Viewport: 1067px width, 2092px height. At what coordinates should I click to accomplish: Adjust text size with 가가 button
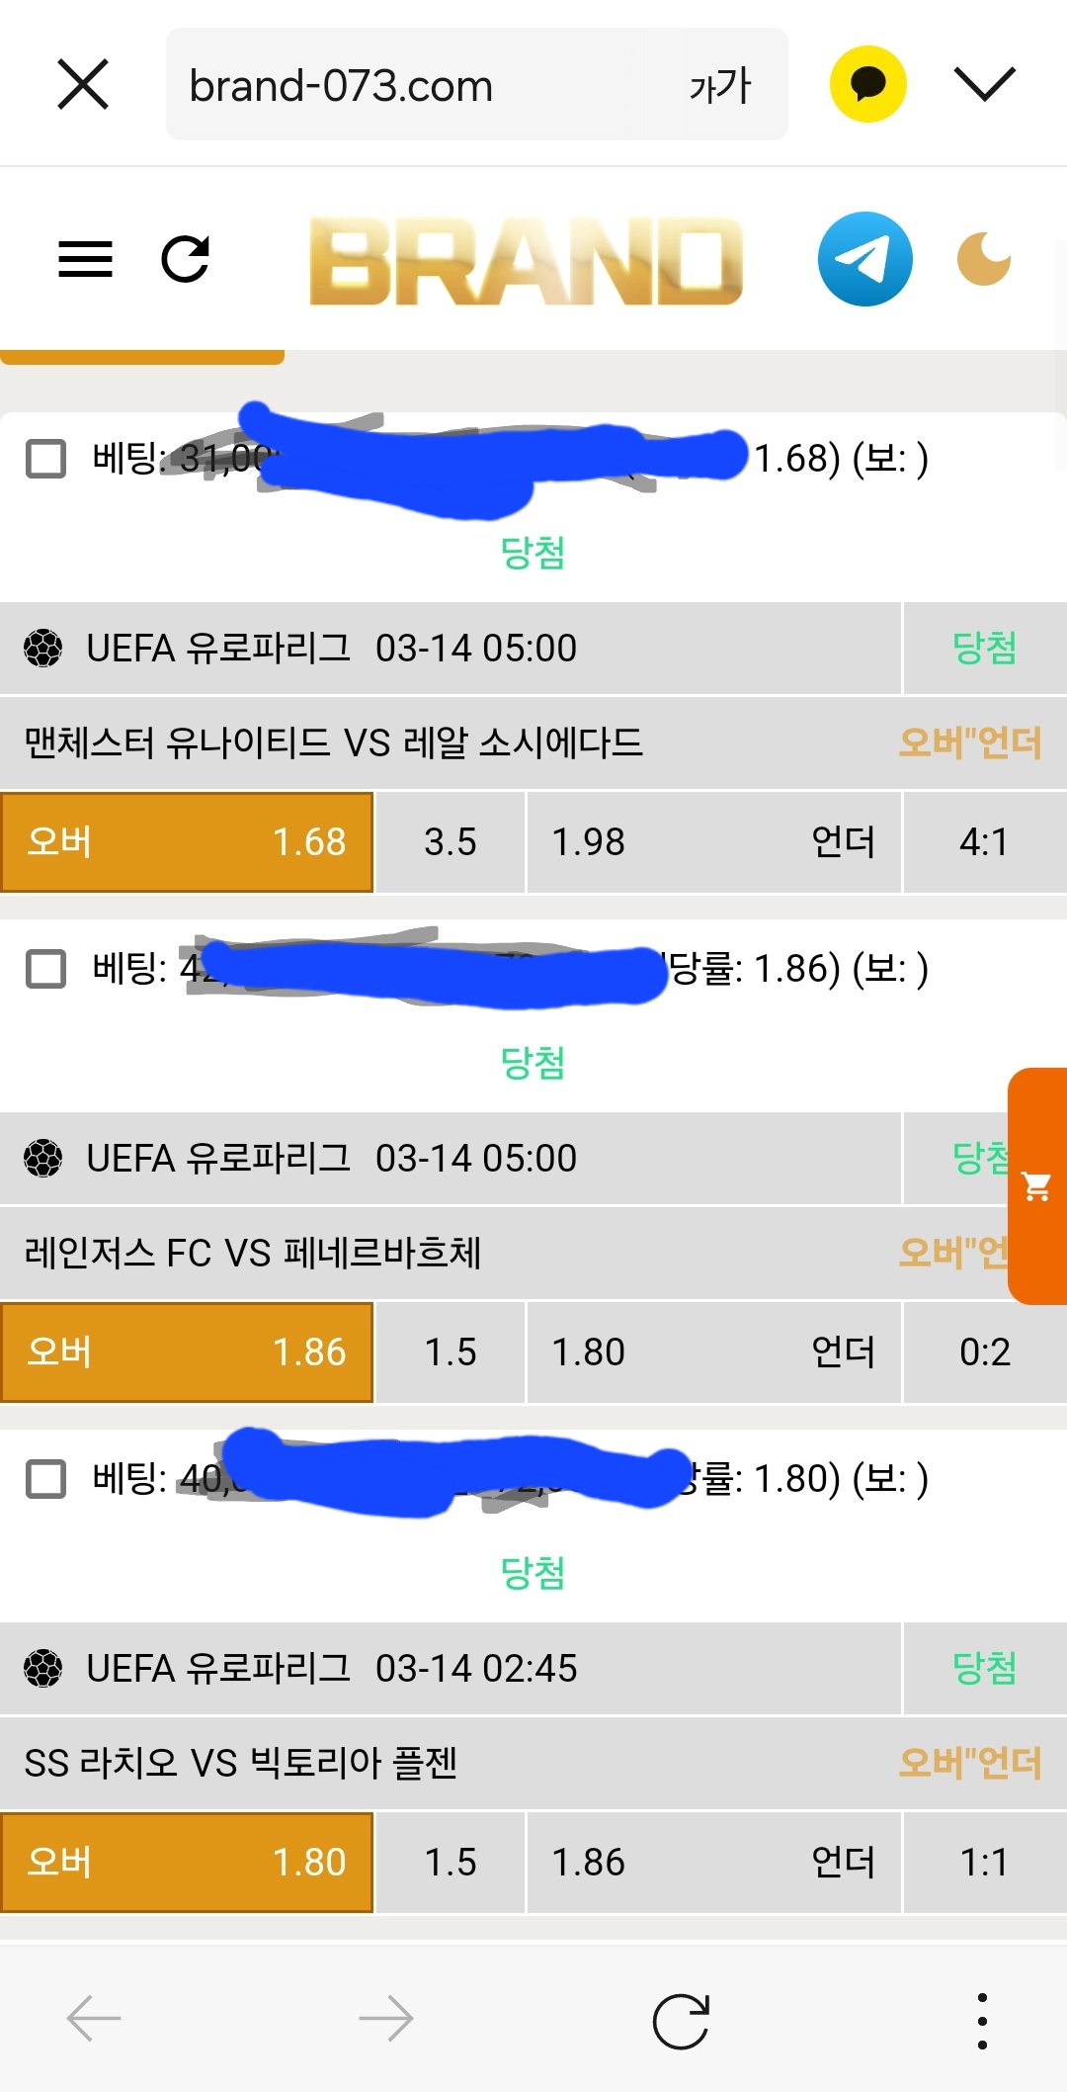[x=720, y=86]
